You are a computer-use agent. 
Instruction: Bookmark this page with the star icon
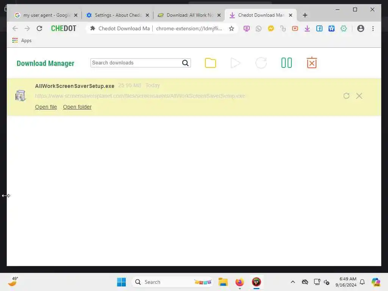tap(232, 28)
